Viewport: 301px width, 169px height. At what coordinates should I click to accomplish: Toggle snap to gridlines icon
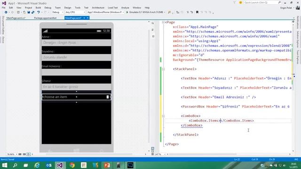tap(24, 154)
